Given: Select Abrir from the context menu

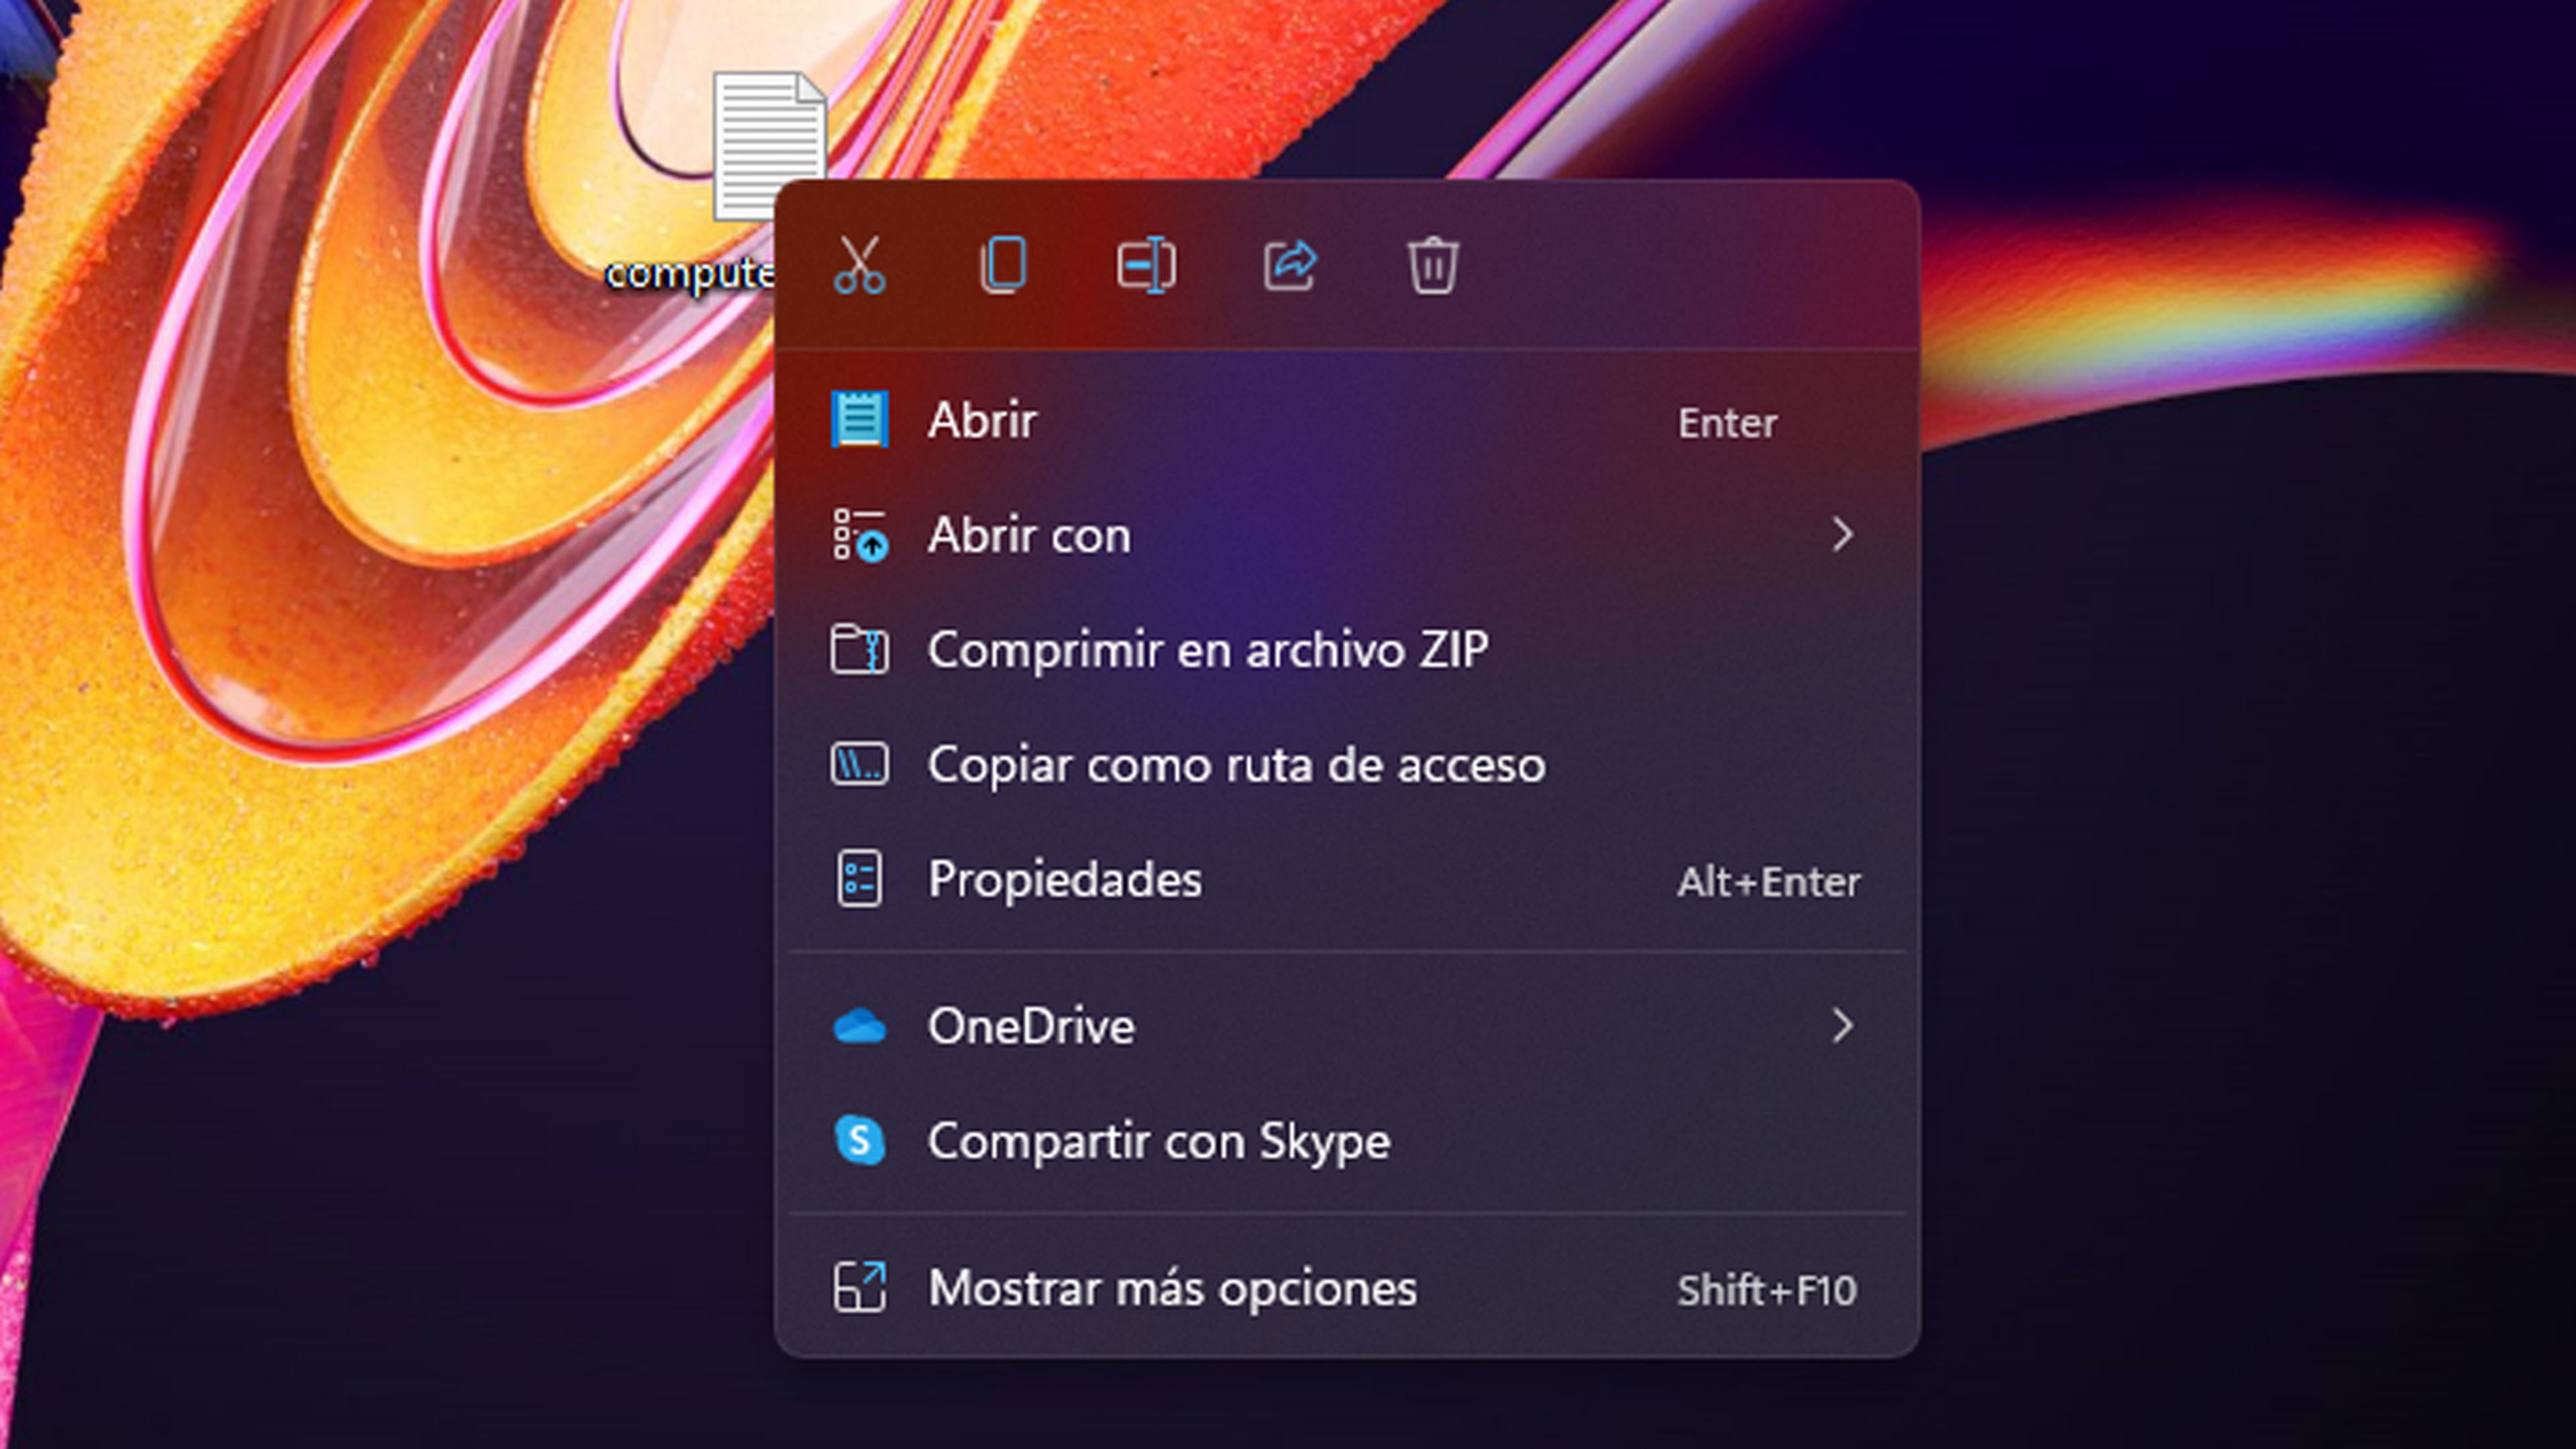Looking at the screenshot, I should coord(1347,420).
